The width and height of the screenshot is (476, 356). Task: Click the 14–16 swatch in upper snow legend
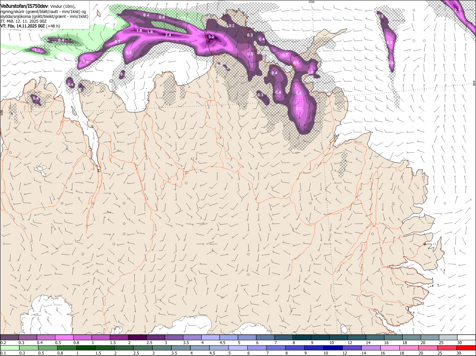(375, 337)
